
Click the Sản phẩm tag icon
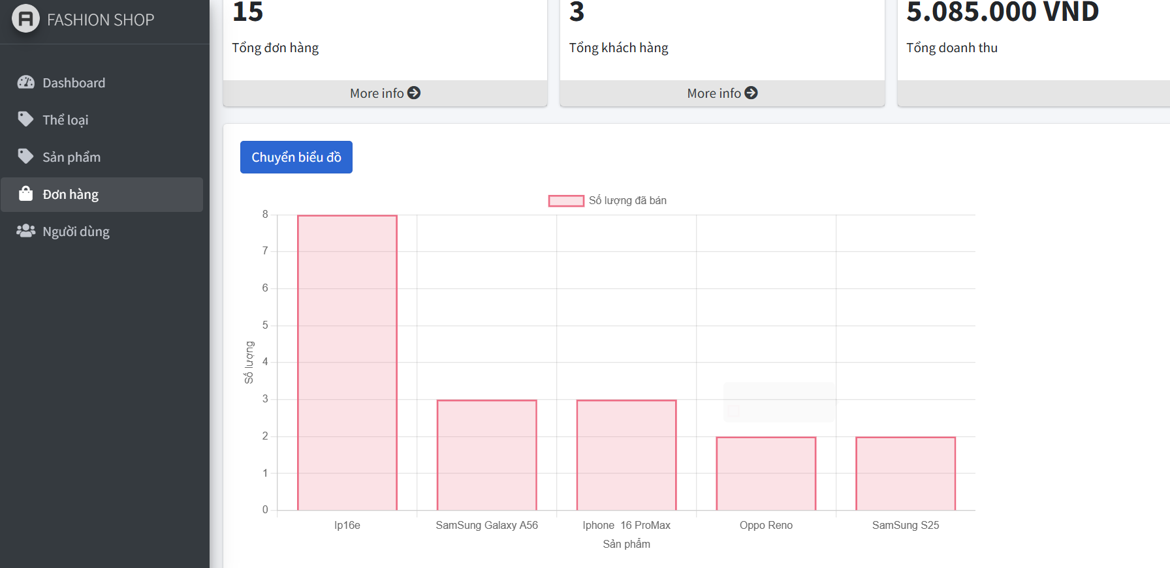tap(25, 156)
